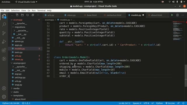187x105 pixels.
Task: Switch to the views.py editor tab
Action: [71, 15]
